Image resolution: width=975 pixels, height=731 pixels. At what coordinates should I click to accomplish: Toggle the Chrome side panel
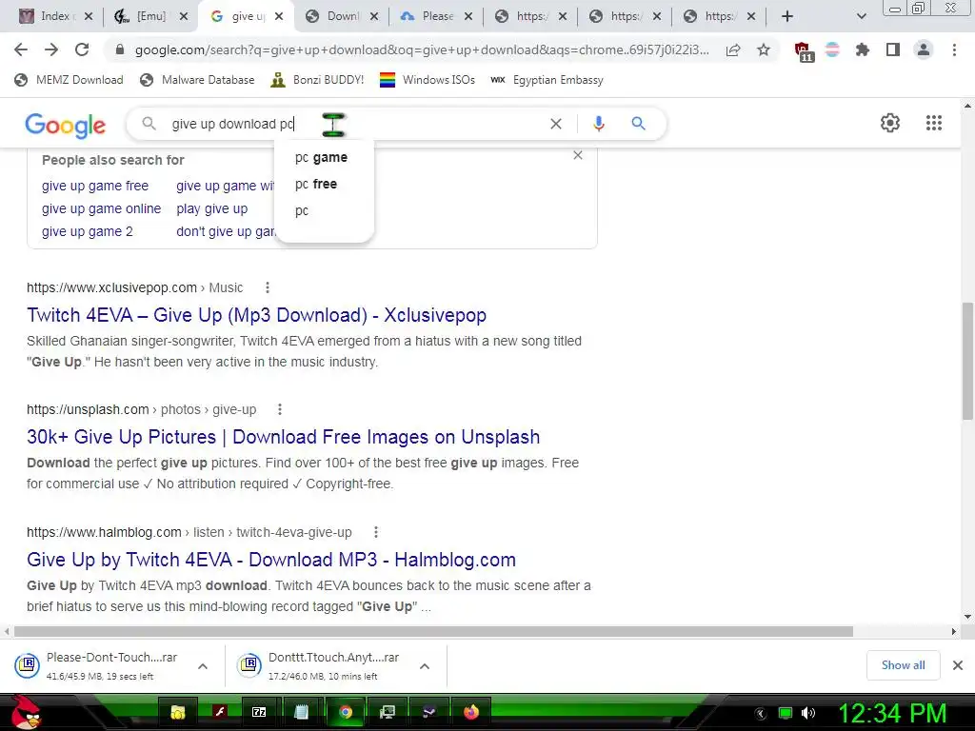(x=893, y=49)
